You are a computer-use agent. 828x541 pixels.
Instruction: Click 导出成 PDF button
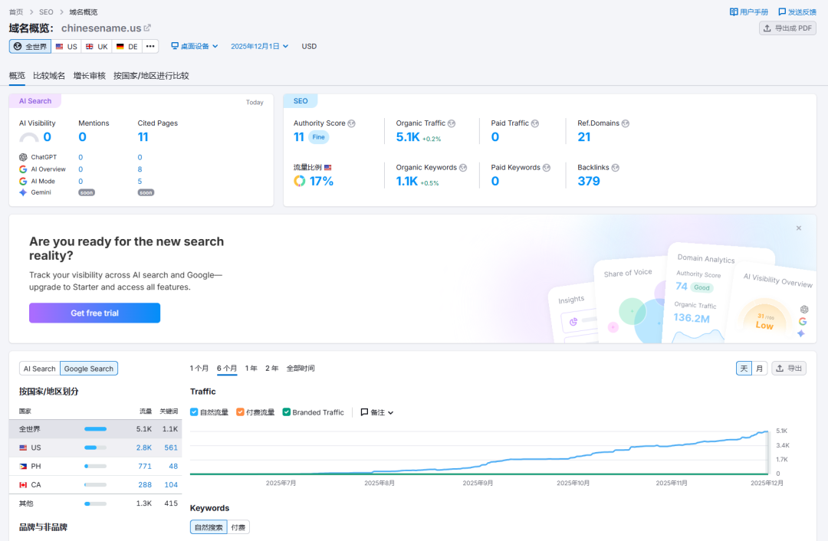787,28
